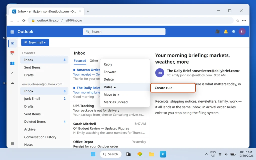256x160 pixels.
Task: Click the browser forward arrow
Action: [x=18, y=21]
